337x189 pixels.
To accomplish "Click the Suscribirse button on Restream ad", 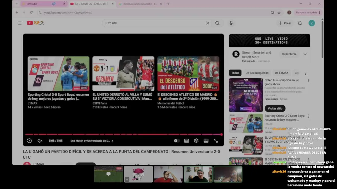I will [x=289, y=54].
